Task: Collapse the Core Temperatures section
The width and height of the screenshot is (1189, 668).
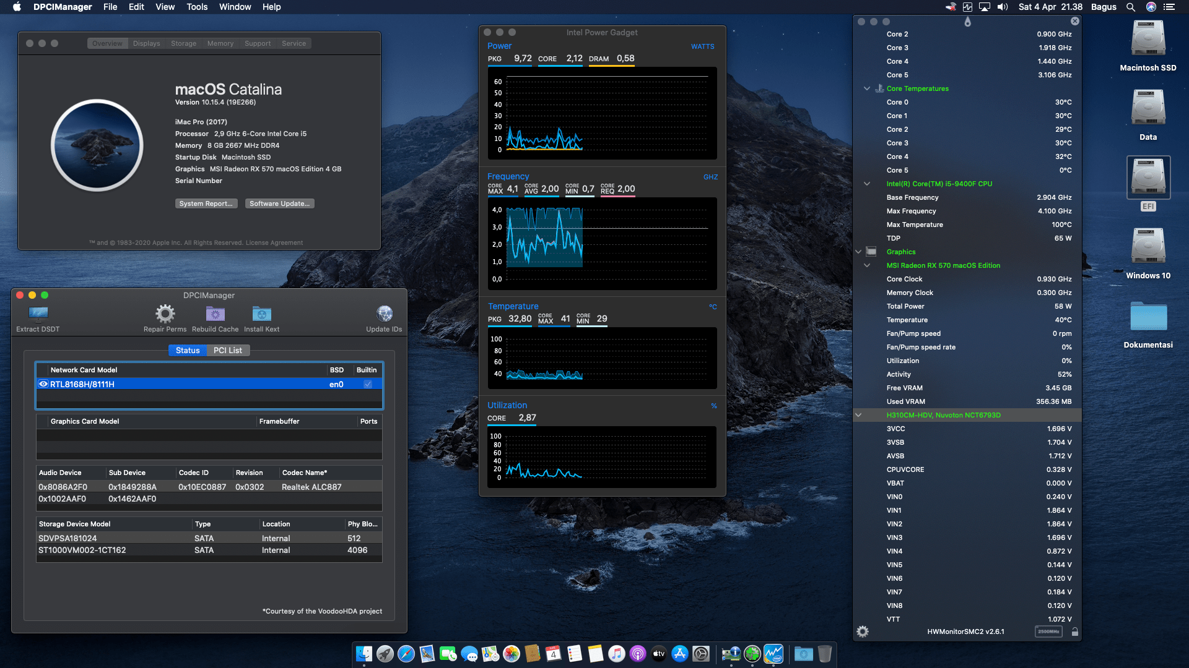Action: tap(866, 88)
